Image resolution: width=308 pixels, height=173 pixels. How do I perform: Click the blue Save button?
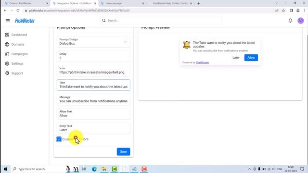coord(123,152)
